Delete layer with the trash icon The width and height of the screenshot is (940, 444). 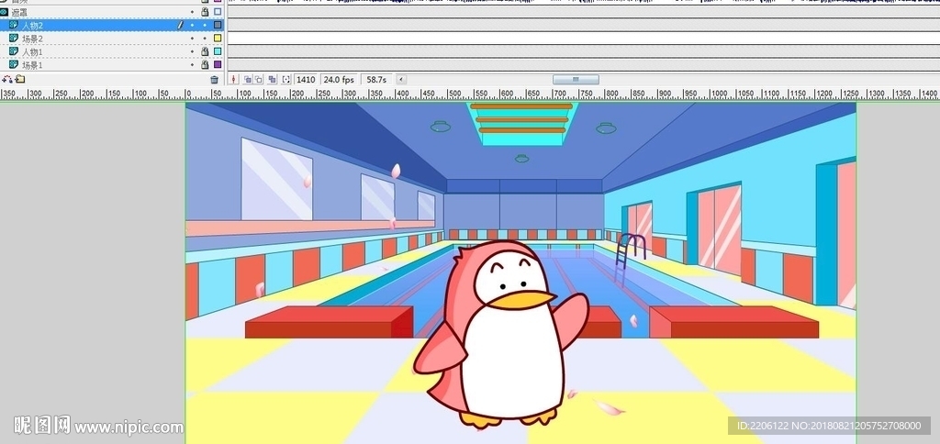click(x=214, y=80)
